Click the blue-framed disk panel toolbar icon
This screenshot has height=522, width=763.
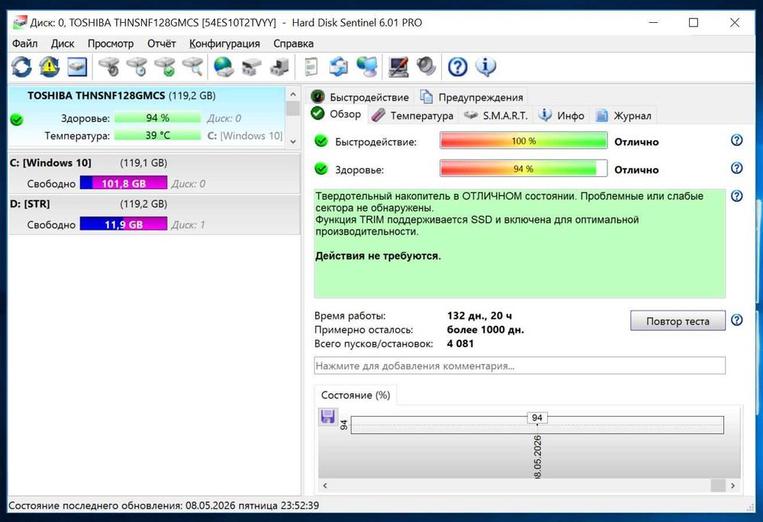point(77,66)
